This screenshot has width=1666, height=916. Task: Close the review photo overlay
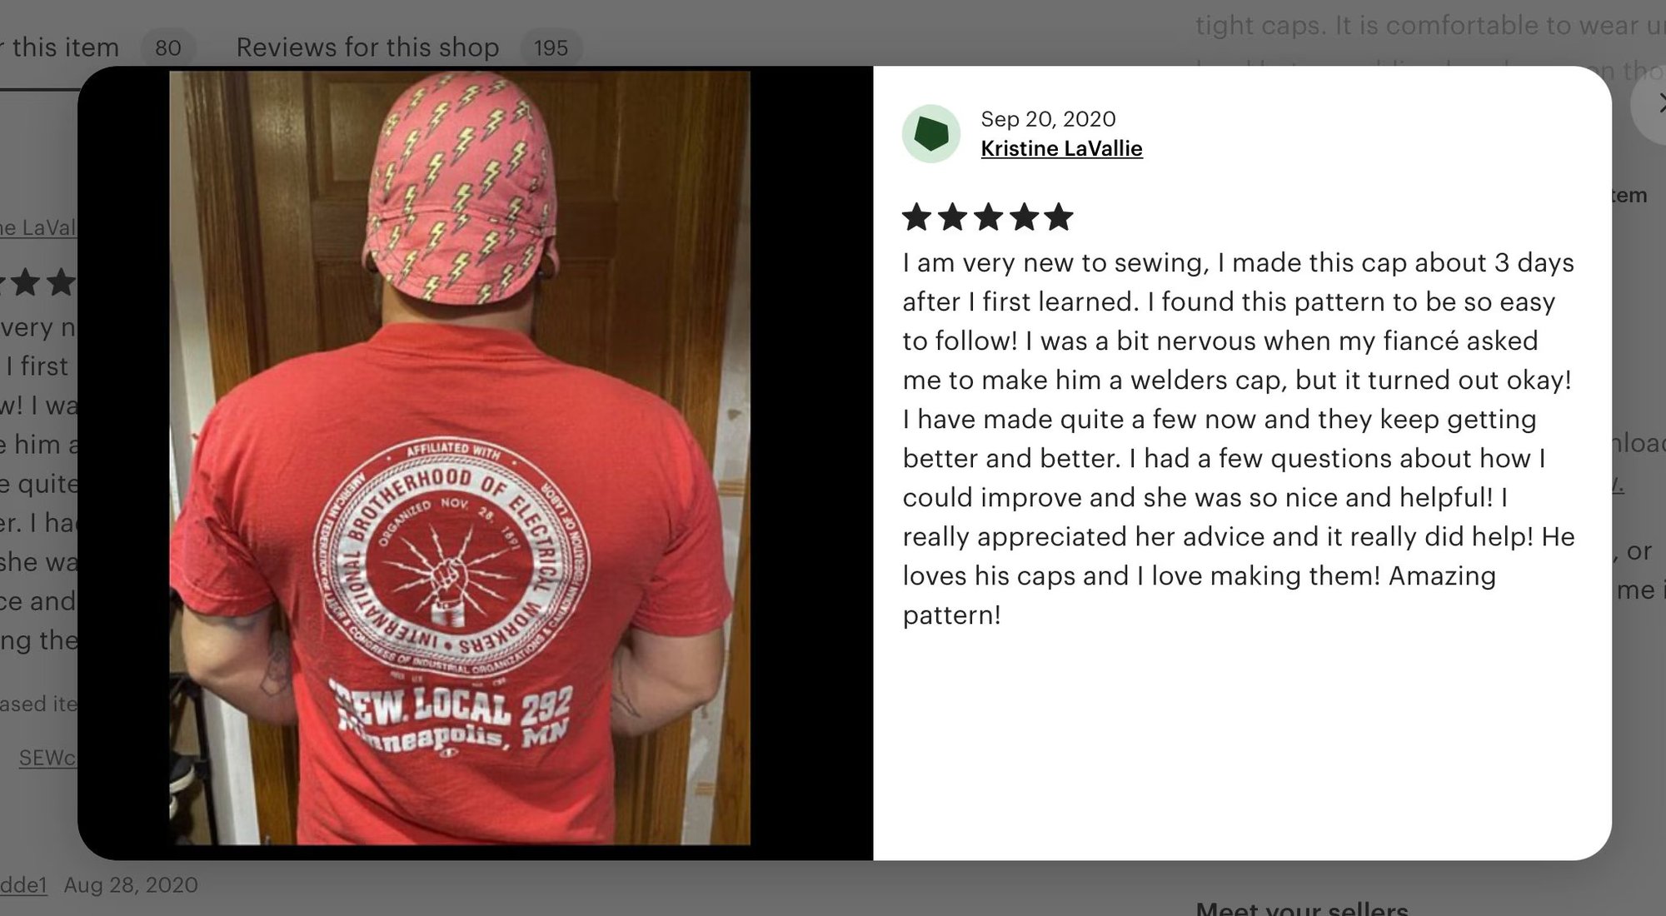click(x=1654, y=104)
